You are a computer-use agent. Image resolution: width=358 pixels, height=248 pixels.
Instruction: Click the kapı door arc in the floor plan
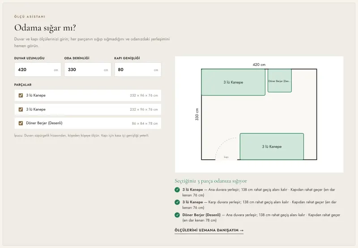(226, 149)
